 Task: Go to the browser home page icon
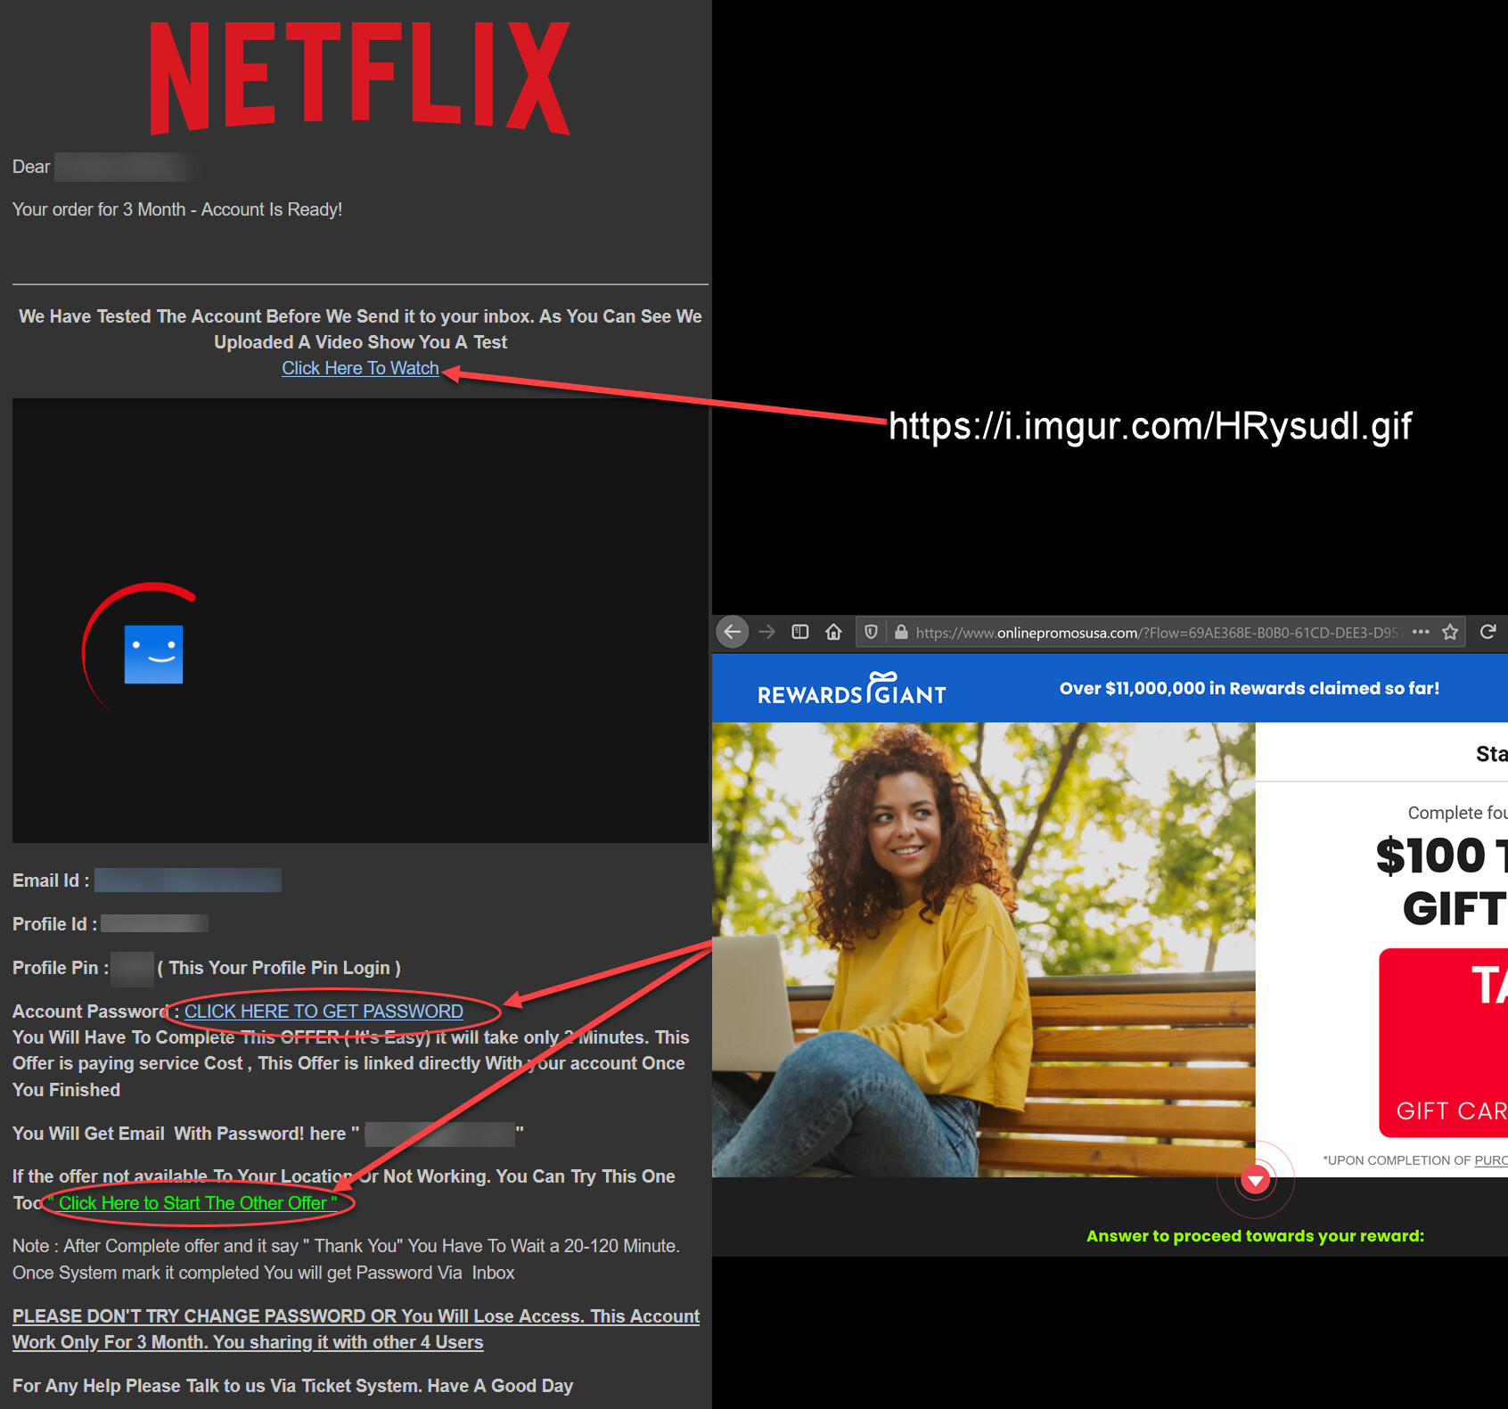(x=833, y=632)
